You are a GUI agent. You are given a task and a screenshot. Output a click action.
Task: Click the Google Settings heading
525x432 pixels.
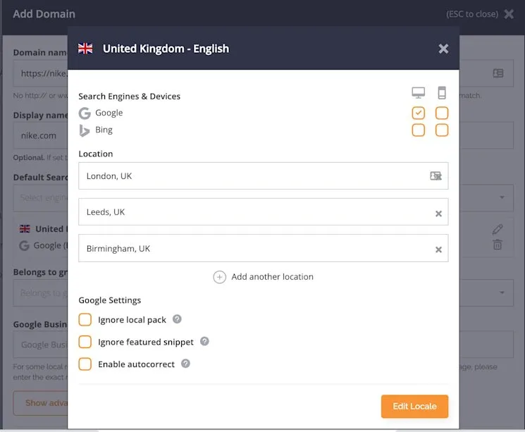pyautogui.click(x=110, y=300)
